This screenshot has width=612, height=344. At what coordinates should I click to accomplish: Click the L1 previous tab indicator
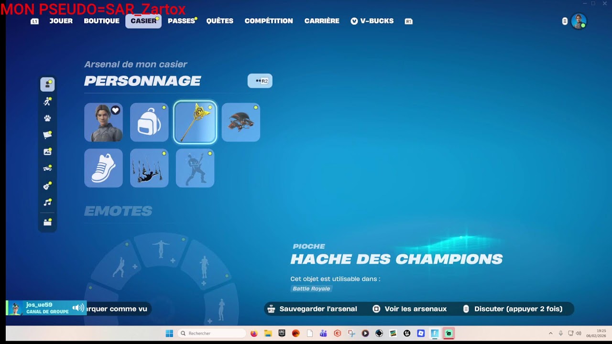pos(34,21)
